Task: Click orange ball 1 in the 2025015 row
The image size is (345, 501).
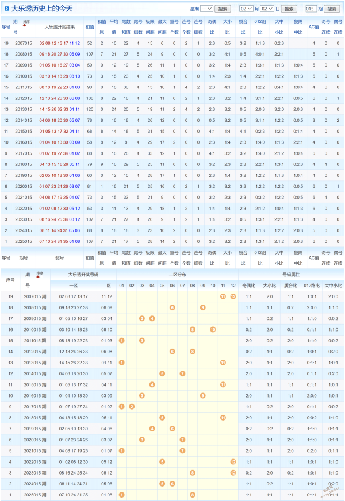Action: 121,495
